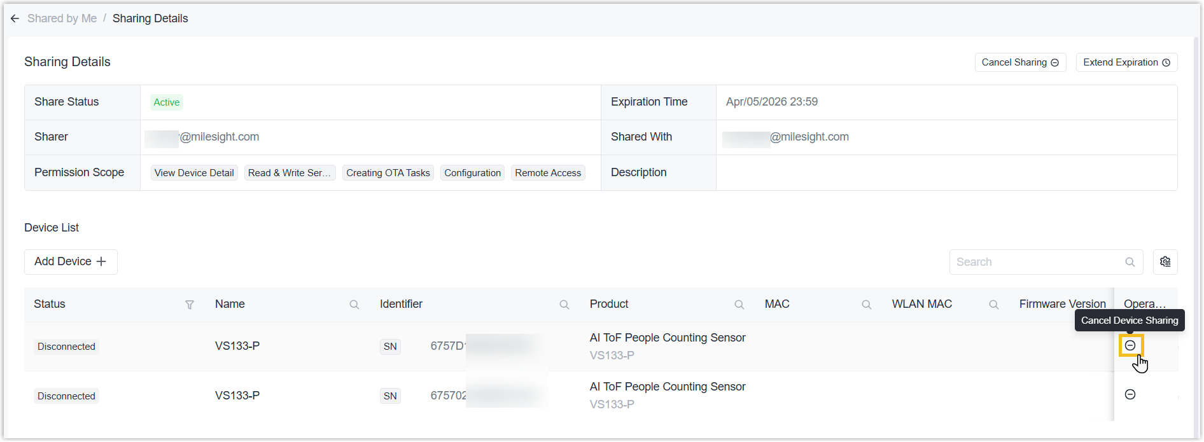
Task: Click Extend Expiration button
Action: tap(1126, 62)
